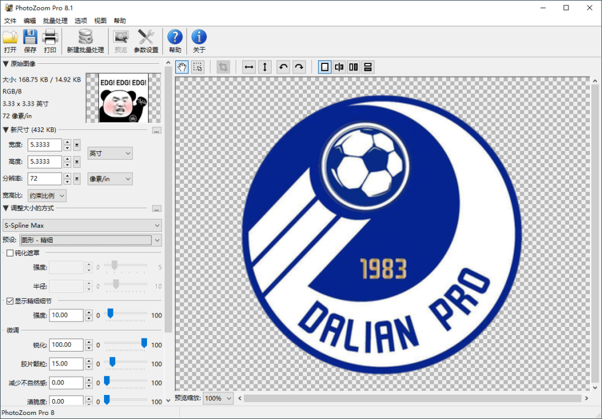Click the 胶片颗粒 slider handle
This screenshot has width=602, height=419.
click(112, 362)
